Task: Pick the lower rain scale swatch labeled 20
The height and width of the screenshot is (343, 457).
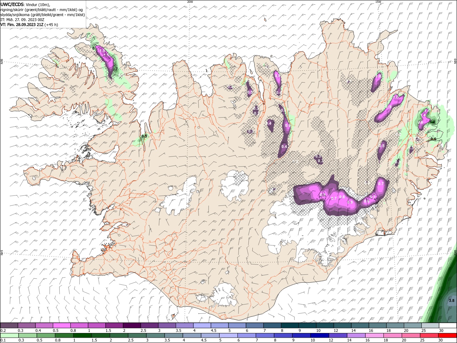Action: (x=411, y=335)
